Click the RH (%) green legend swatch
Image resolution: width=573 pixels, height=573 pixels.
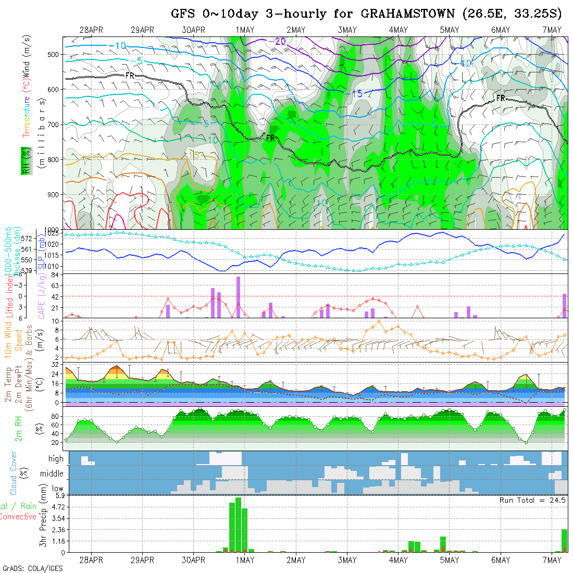point(27,161)
